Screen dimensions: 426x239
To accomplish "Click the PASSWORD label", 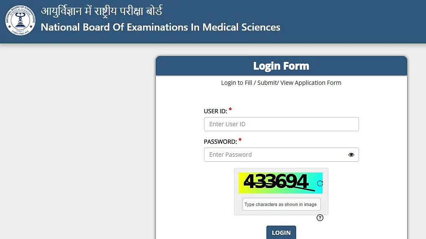I will (220, 142).
